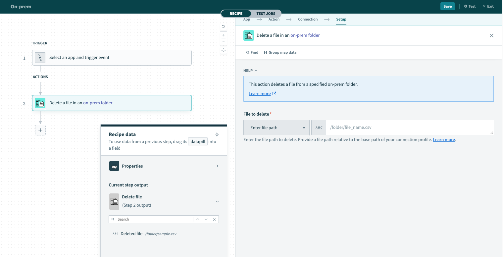The width and height of the screenshot is (503, 257).
Task: Clear the datapill search with X icon
Action: (x=214, y=219)
